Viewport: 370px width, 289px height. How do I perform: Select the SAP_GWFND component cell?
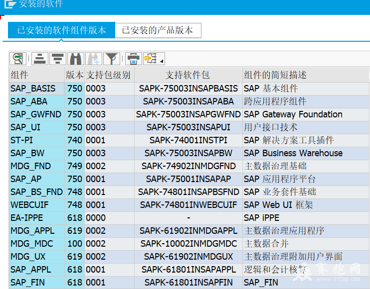[37, 114]
